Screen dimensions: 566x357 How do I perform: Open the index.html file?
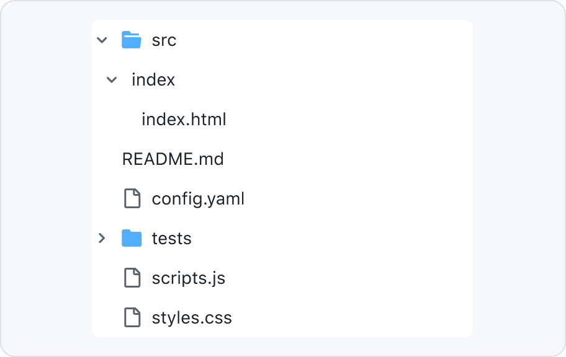tap(184, 120)
